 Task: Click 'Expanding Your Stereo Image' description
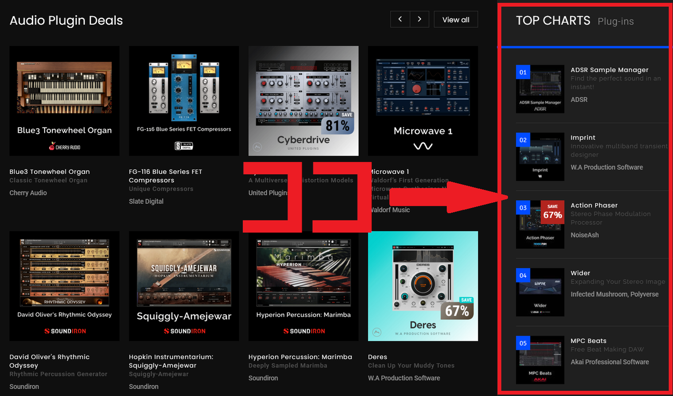coord(618,282)
